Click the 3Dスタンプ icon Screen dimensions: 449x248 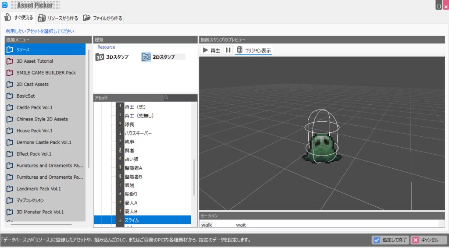tap(100, 57)
